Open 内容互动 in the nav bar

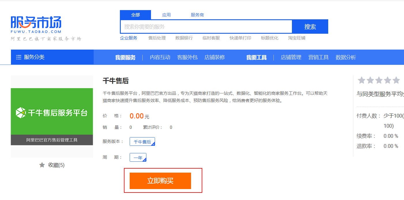pyautogui.click(x=160, y=57)
